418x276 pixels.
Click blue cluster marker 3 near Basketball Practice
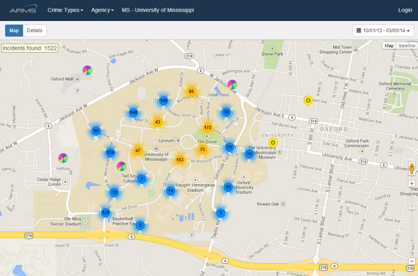pyautogui.click(x=140, y=225)
